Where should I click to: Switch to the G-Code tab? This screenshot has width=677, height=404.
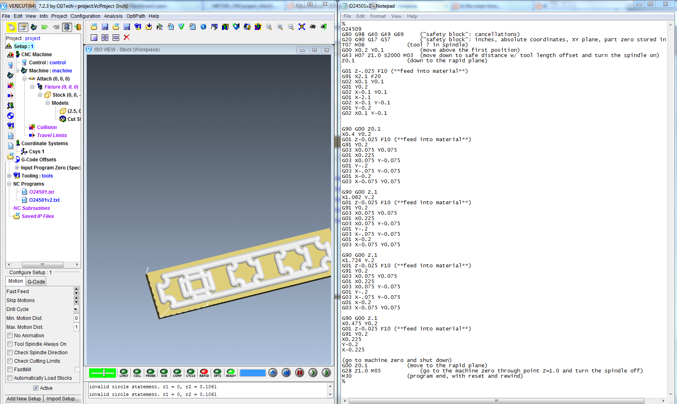36,281
